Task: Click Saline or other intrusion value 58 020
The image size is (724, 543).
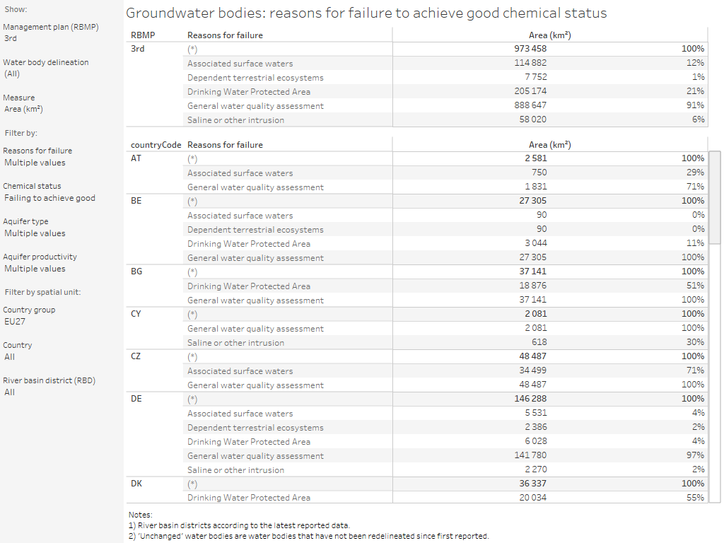Action: pos(533,119)
